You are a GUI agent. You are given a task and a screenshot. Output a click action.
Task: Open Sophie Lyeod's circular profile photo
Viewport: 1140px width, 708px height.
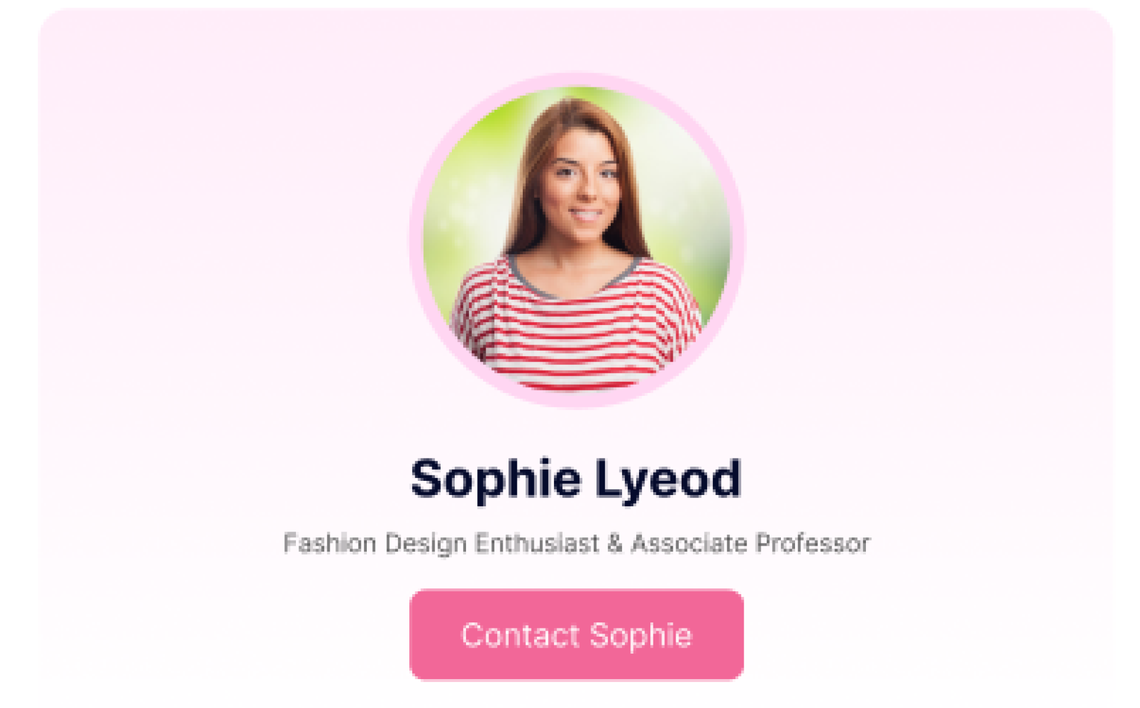(x=577, y=240)
